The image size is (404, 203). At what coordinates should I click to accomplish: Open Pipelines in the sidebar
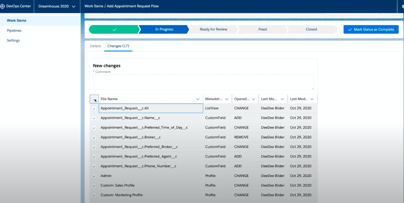pyautogui.click(x=14, y=30)
